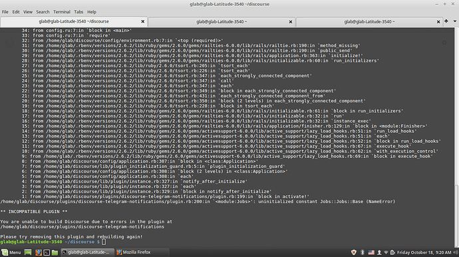Close the third terminal tab
Image resolution: width=459 pixels, height=257 pixels.
point(438,22)
